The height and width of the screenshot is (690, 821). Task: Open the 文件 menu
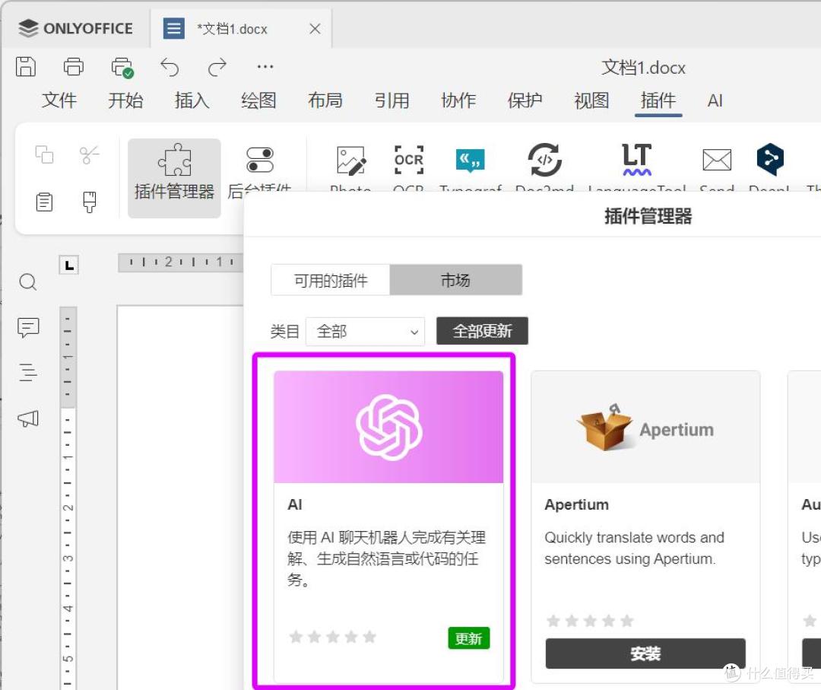[59, 100]
